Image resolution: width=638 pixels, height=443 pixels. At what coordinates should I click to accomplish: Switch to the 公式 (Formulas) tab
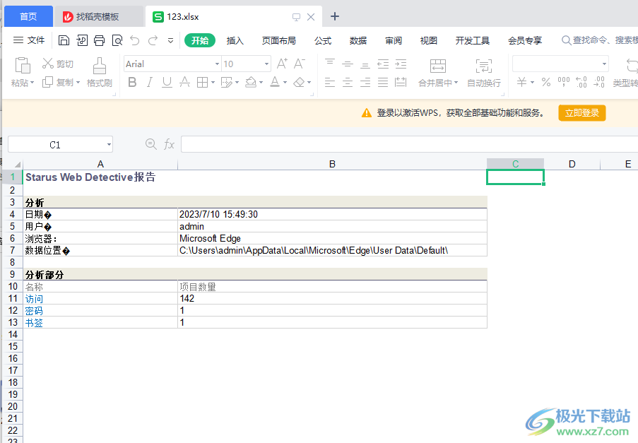click(x=323, y=40)
